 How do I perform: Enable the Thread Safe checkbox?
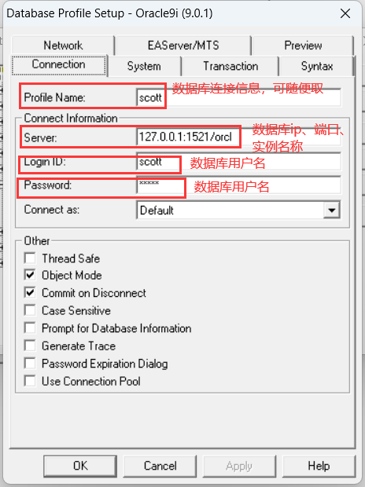pyautogui.click(x=30, y=258)
